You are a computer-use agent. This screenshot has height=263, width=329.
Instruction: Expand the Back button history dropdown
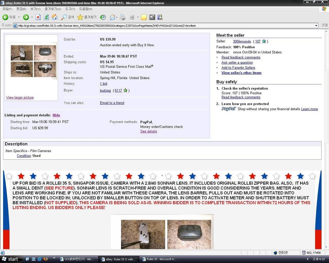pyautogui.click(x=19, y=17)
